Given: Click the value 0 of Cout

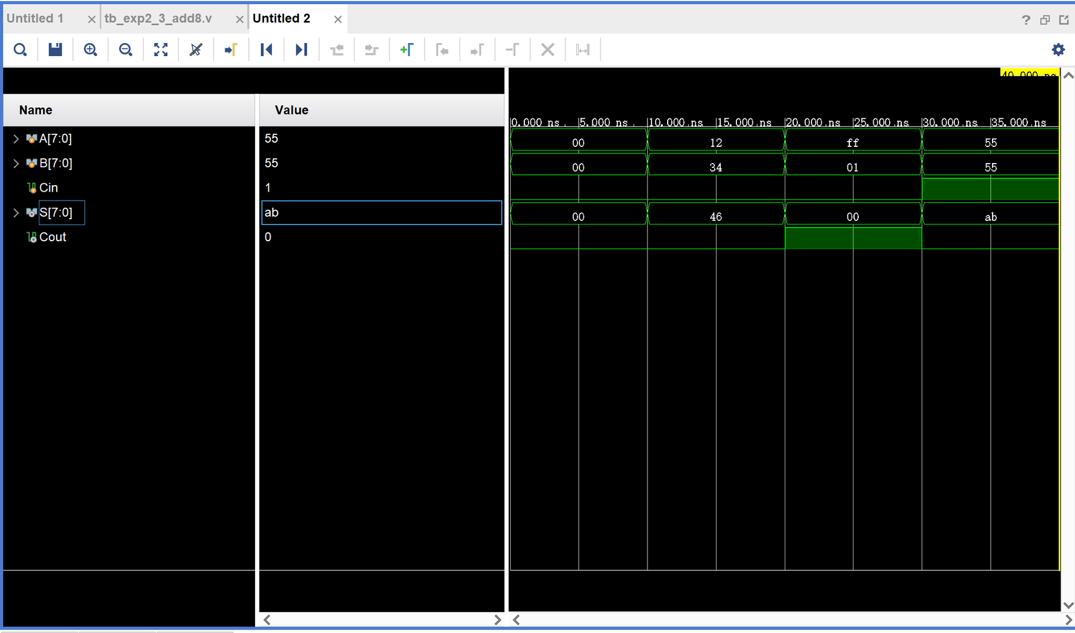Looking at the screenshot, I should (x=268, y=237).
